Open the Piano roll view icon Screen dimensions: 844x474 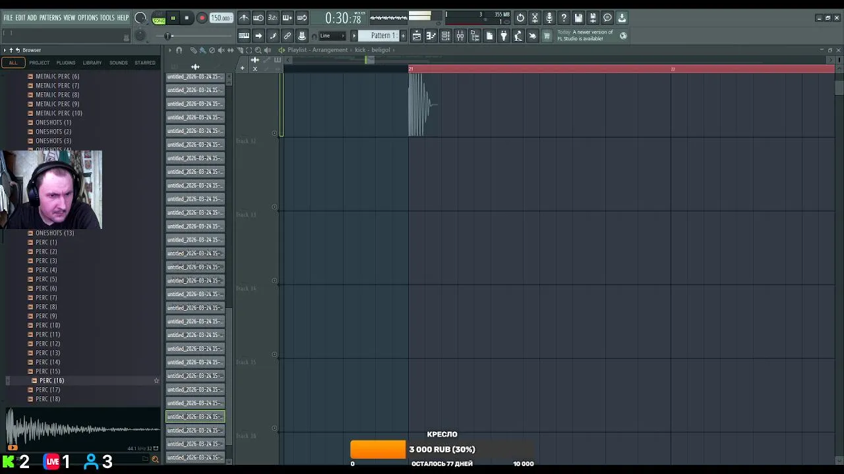click(x=431, y=36)
